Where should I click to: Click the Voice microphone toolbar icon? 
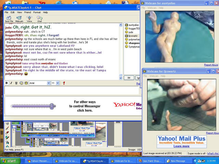coord(29,19)
